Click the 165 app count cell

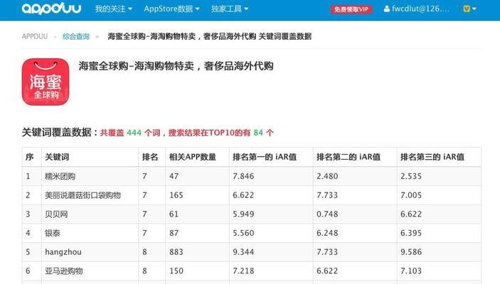(x=176, y=195)
